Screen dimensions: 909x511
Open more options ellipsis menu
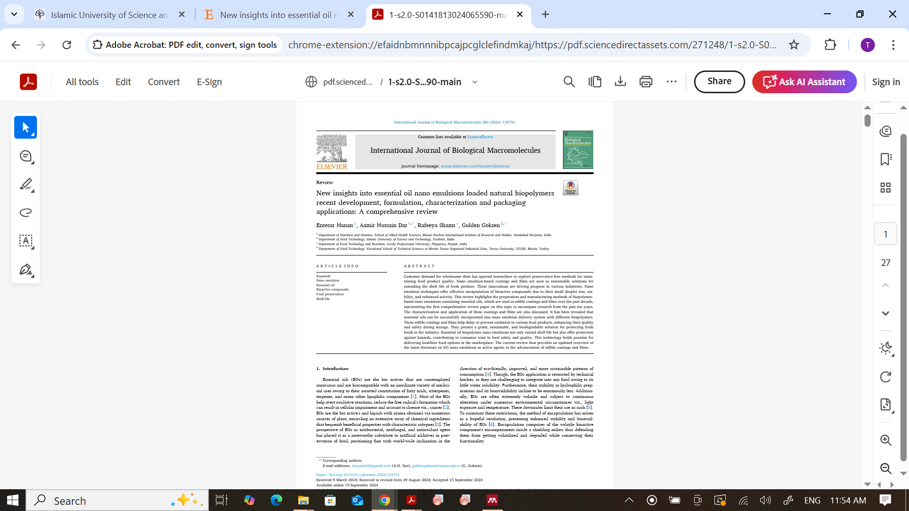click(671, 82)
